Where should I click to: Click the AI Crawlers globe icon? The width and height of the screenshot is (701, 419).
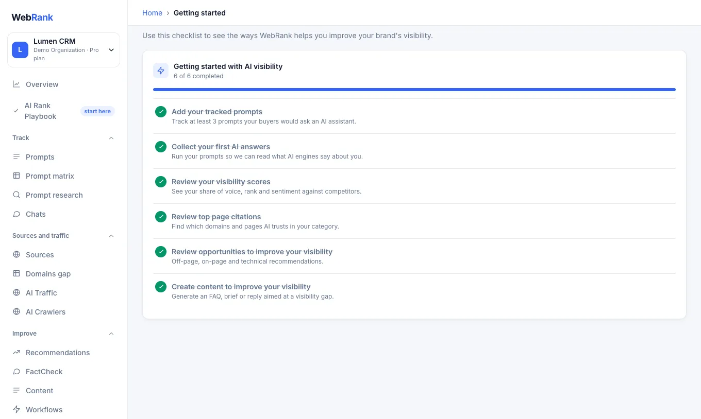coord(16,312)
